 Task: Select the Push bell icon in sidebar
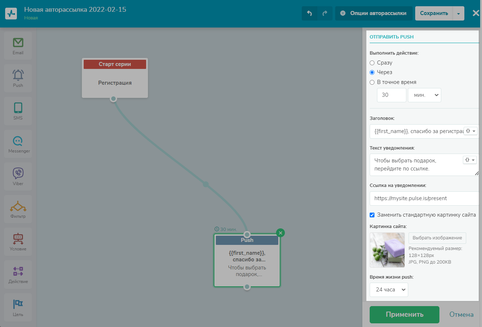(18, 76)
